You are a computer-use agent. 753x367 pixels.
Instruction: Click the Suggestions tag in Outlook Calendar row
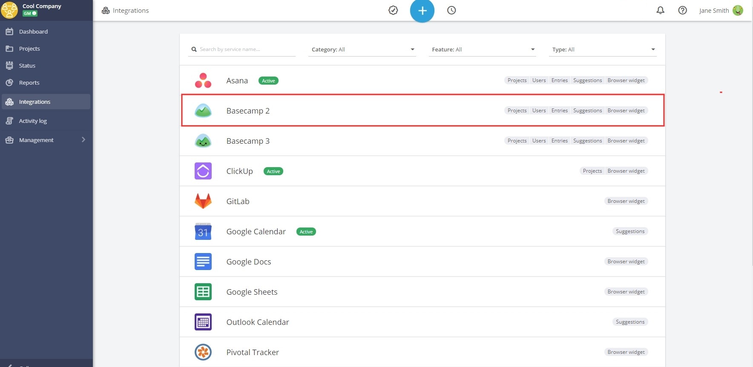(630, 322)
